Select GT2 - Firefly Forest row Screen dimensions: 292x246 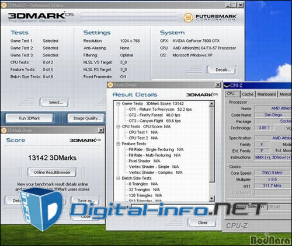tap(154, 115)
